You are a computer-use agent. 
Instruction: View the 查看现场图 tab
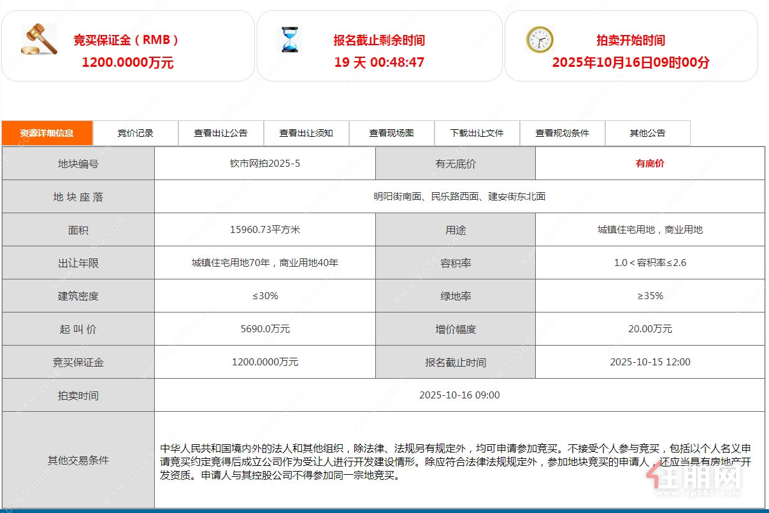(x=391, y=133)
